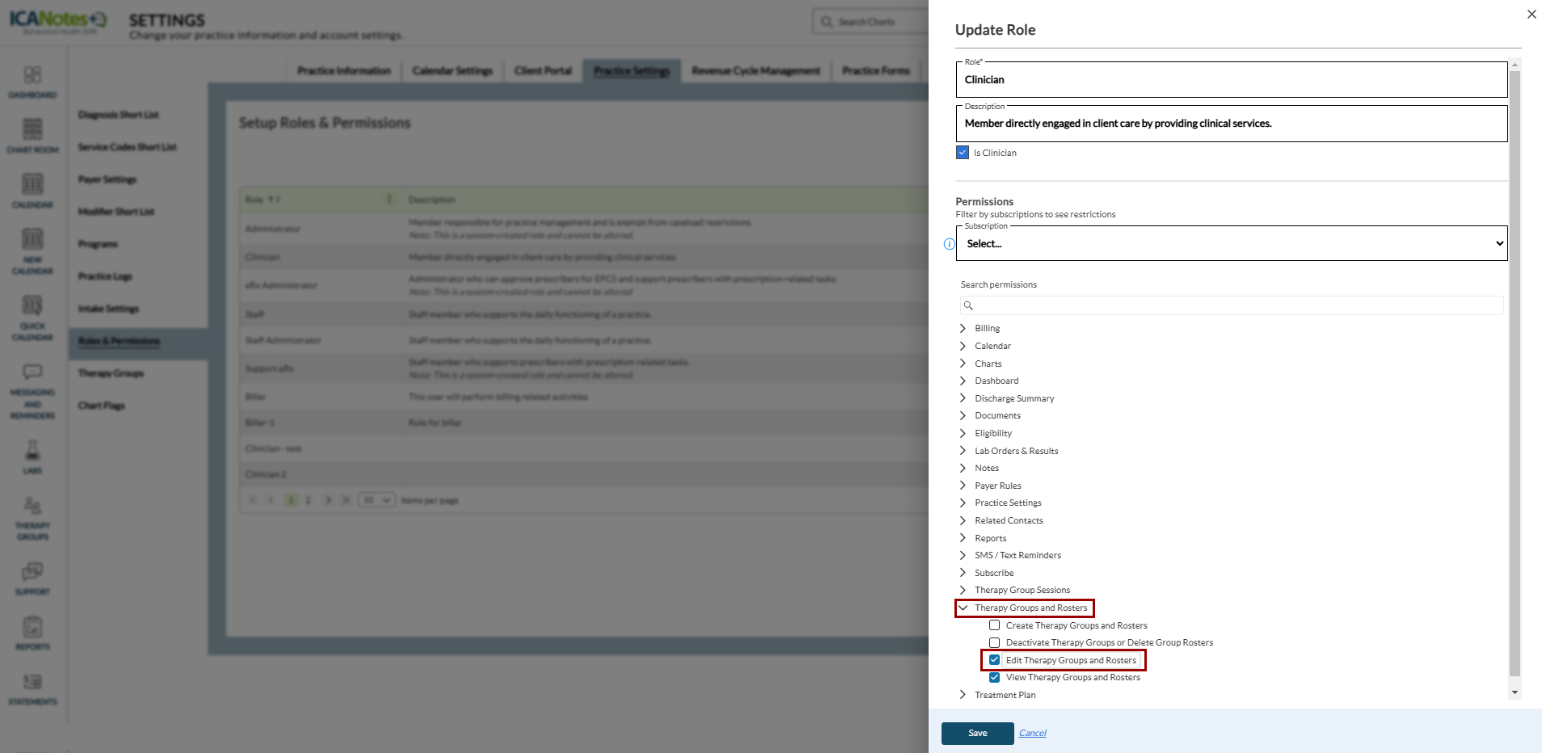Save the updated role
Image resolution: width=1542 pixels, height=753 pixels.
pyautogui.click(x=977, y=733)
